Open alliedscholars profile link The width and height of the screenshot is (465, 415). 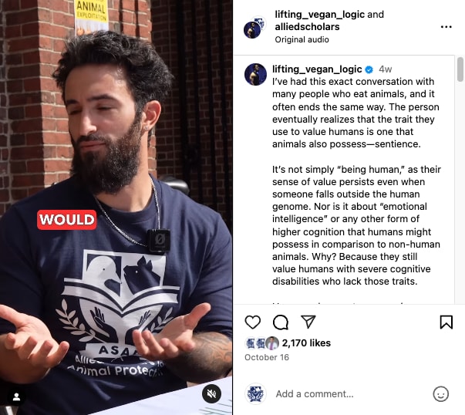click(307, 27)
